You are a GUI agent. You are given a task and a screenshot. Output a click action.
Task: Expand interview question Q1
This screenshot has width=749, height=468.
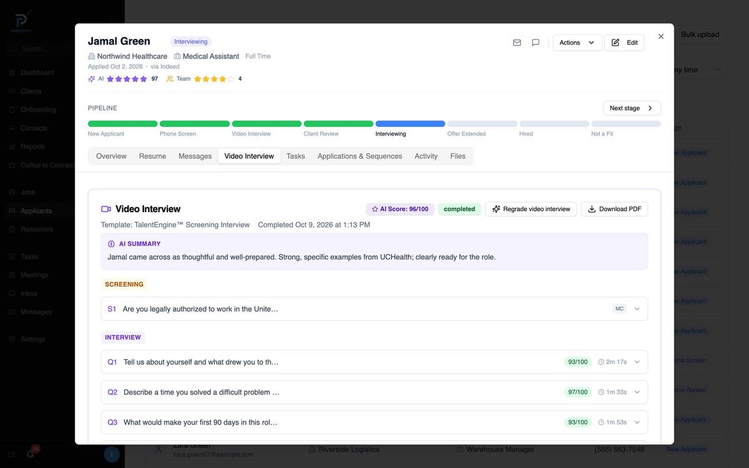[x=374, y=362]
